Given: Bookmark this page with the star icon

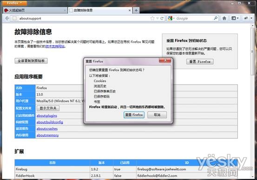Looking at the screenshot, I should pyautogui.click(x=152, y=18).
